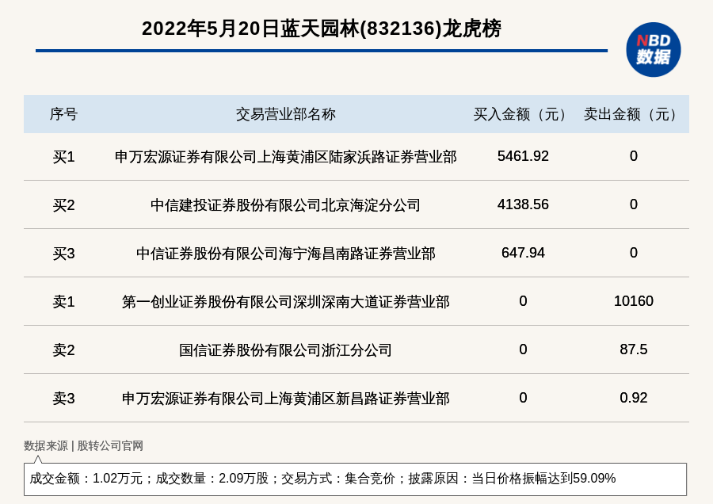Select the 10160 sell amount value
The image size is (713, 504).
tap(633, 301)
